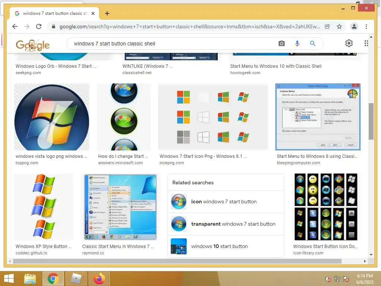Select the windows 7 start button tab
The width and height of the screenshot is (381, 286).
click(x=54, y=13)
